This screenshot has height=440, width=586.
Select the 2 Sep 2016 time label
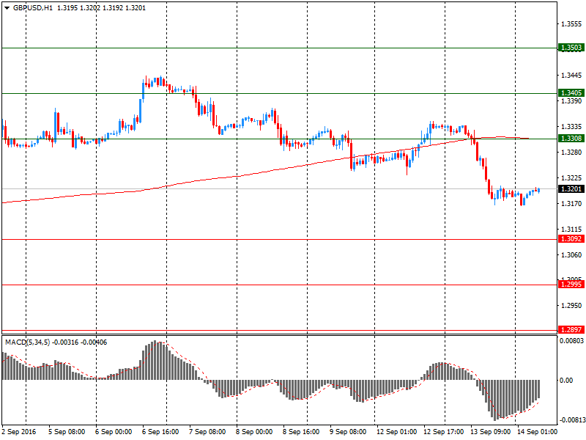pos(19,432)
